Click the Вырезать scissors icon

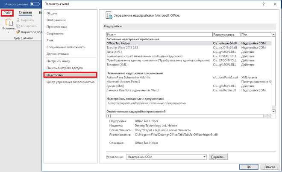(x=18, y=20)
